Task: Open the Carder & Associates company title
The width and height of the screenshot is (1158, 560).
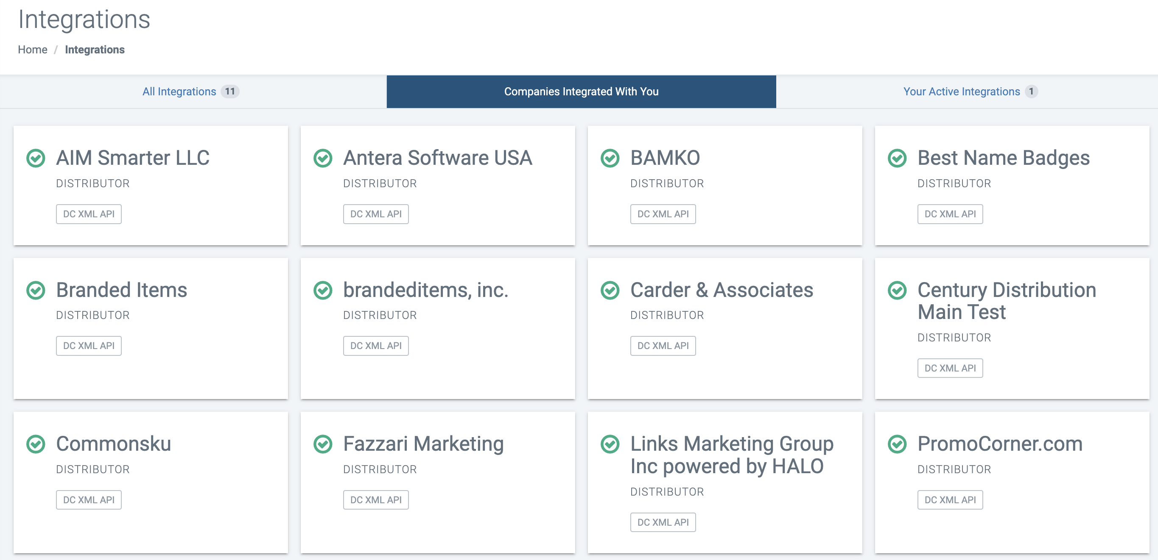Action: click(x=722, y=290)
